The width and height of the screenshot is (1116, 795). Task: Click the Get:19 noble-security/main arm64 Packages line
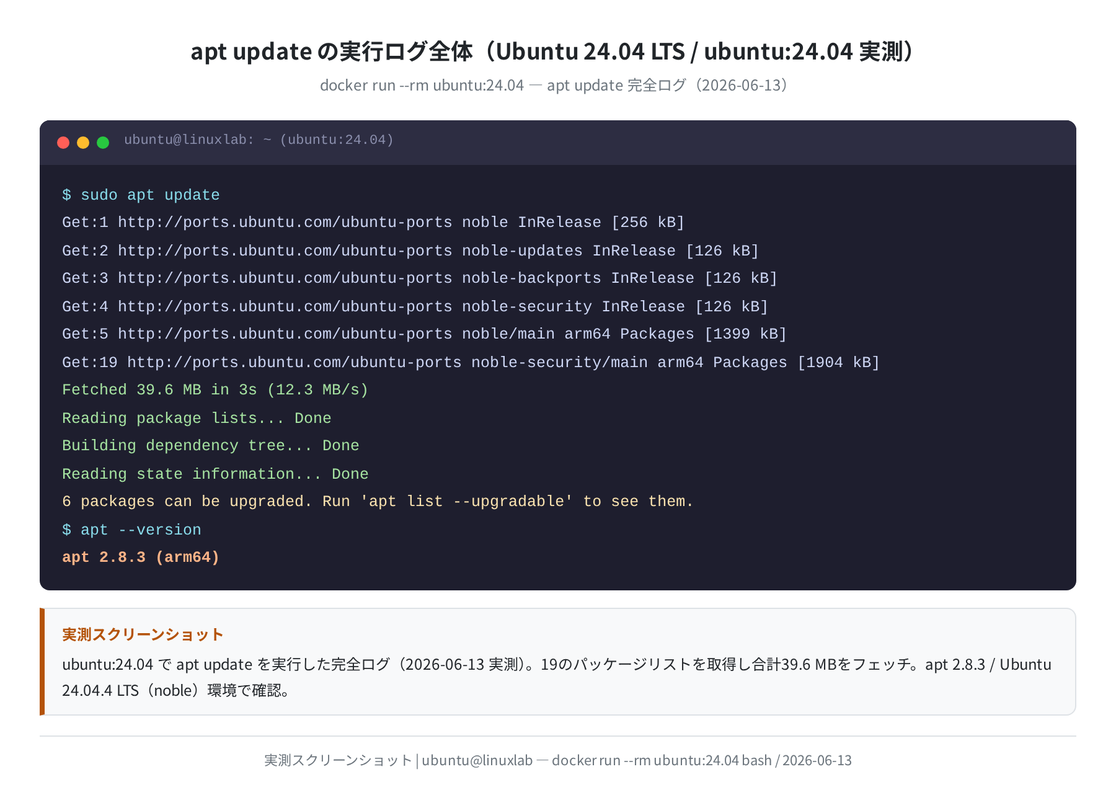tap(471, 363)
